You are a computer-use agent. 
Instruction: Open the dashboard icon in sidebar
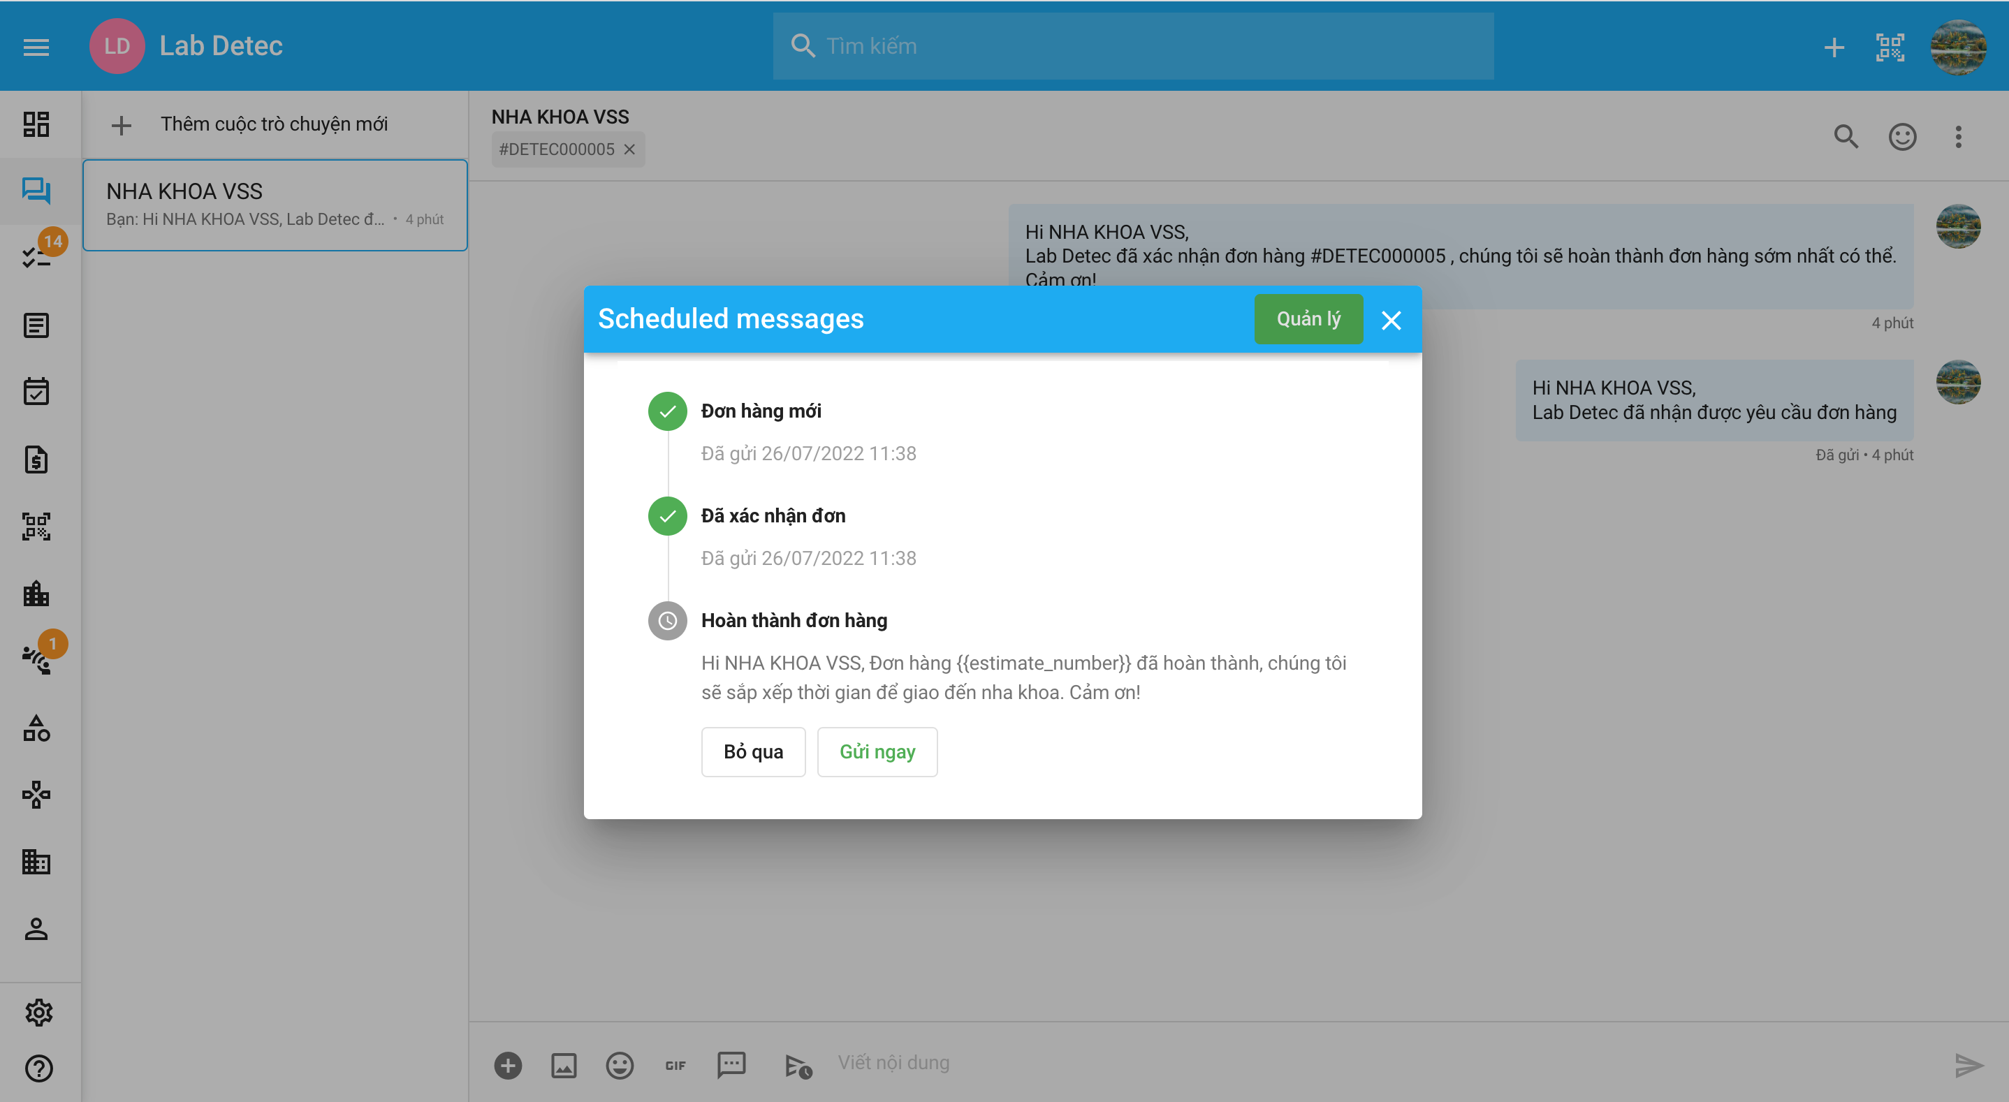[36, 124]
